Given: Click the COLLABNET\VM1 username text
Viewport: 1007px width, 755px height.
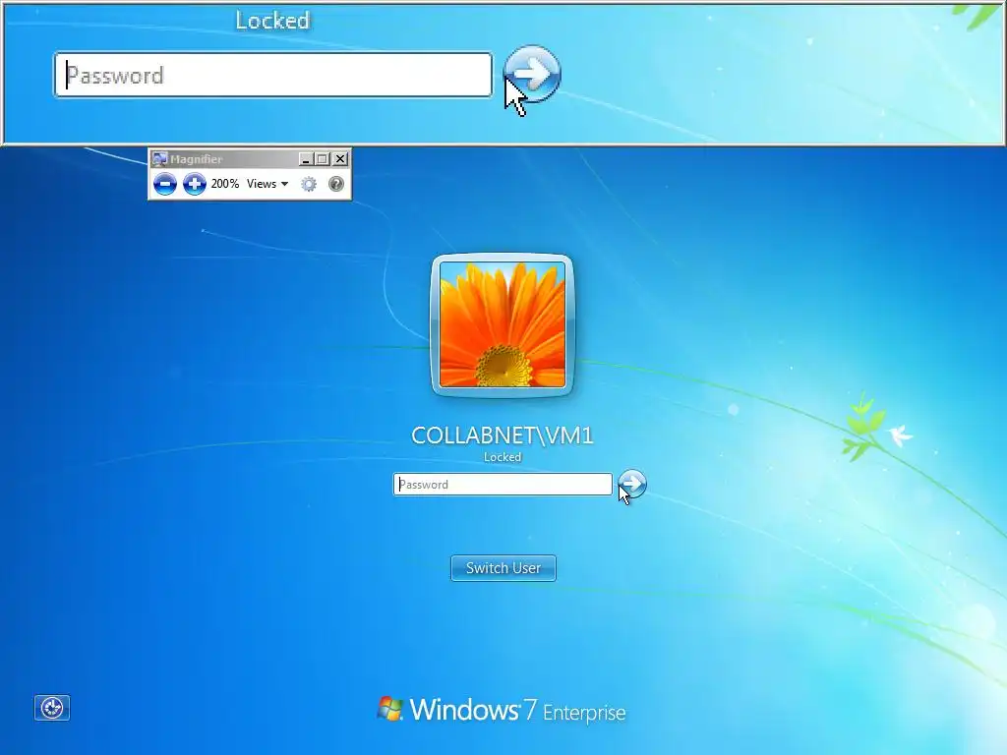Looking at the screenshot, I should point(503,436).
